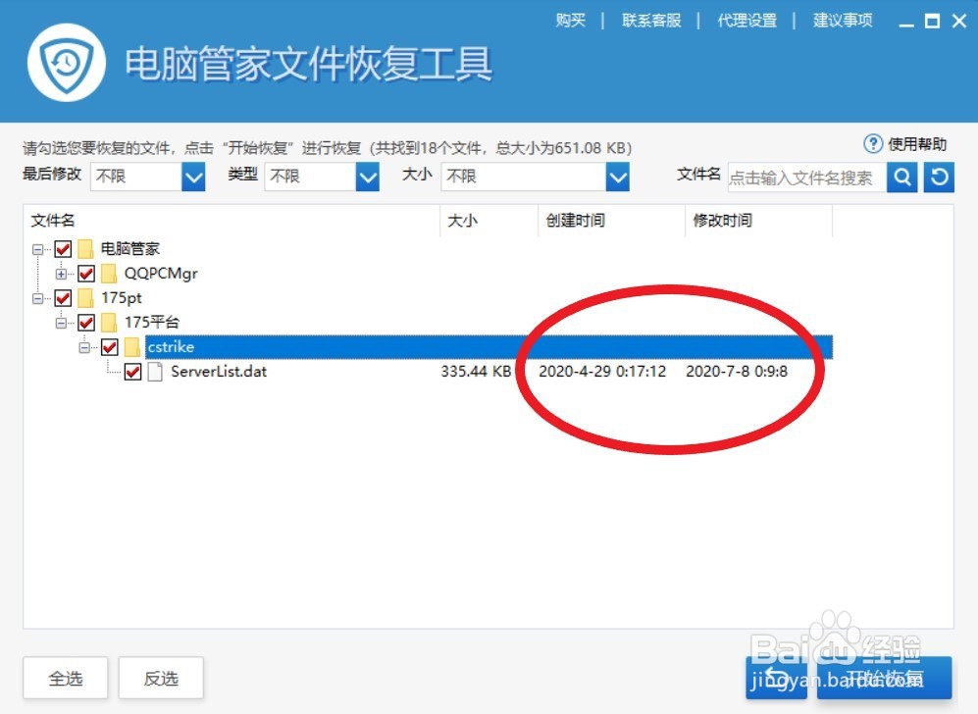Click the shield logo icon in header
Image resolution: width=978 pixels, height=714 pixels.
67,63
